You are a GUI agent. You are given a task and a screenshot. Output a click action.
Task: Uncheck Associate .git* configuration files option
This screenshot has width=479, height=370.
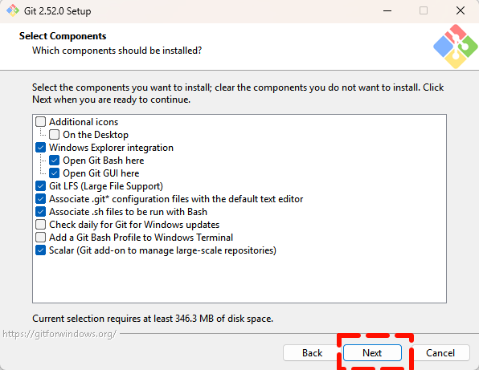(41, 198)
